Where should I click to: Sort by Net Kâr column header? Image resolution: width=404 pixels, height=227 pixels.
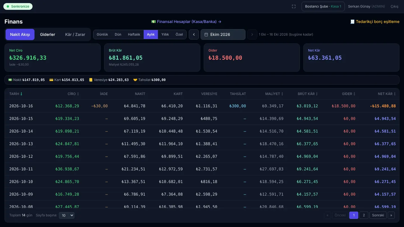pyautogui.click(x=387, y=94)
